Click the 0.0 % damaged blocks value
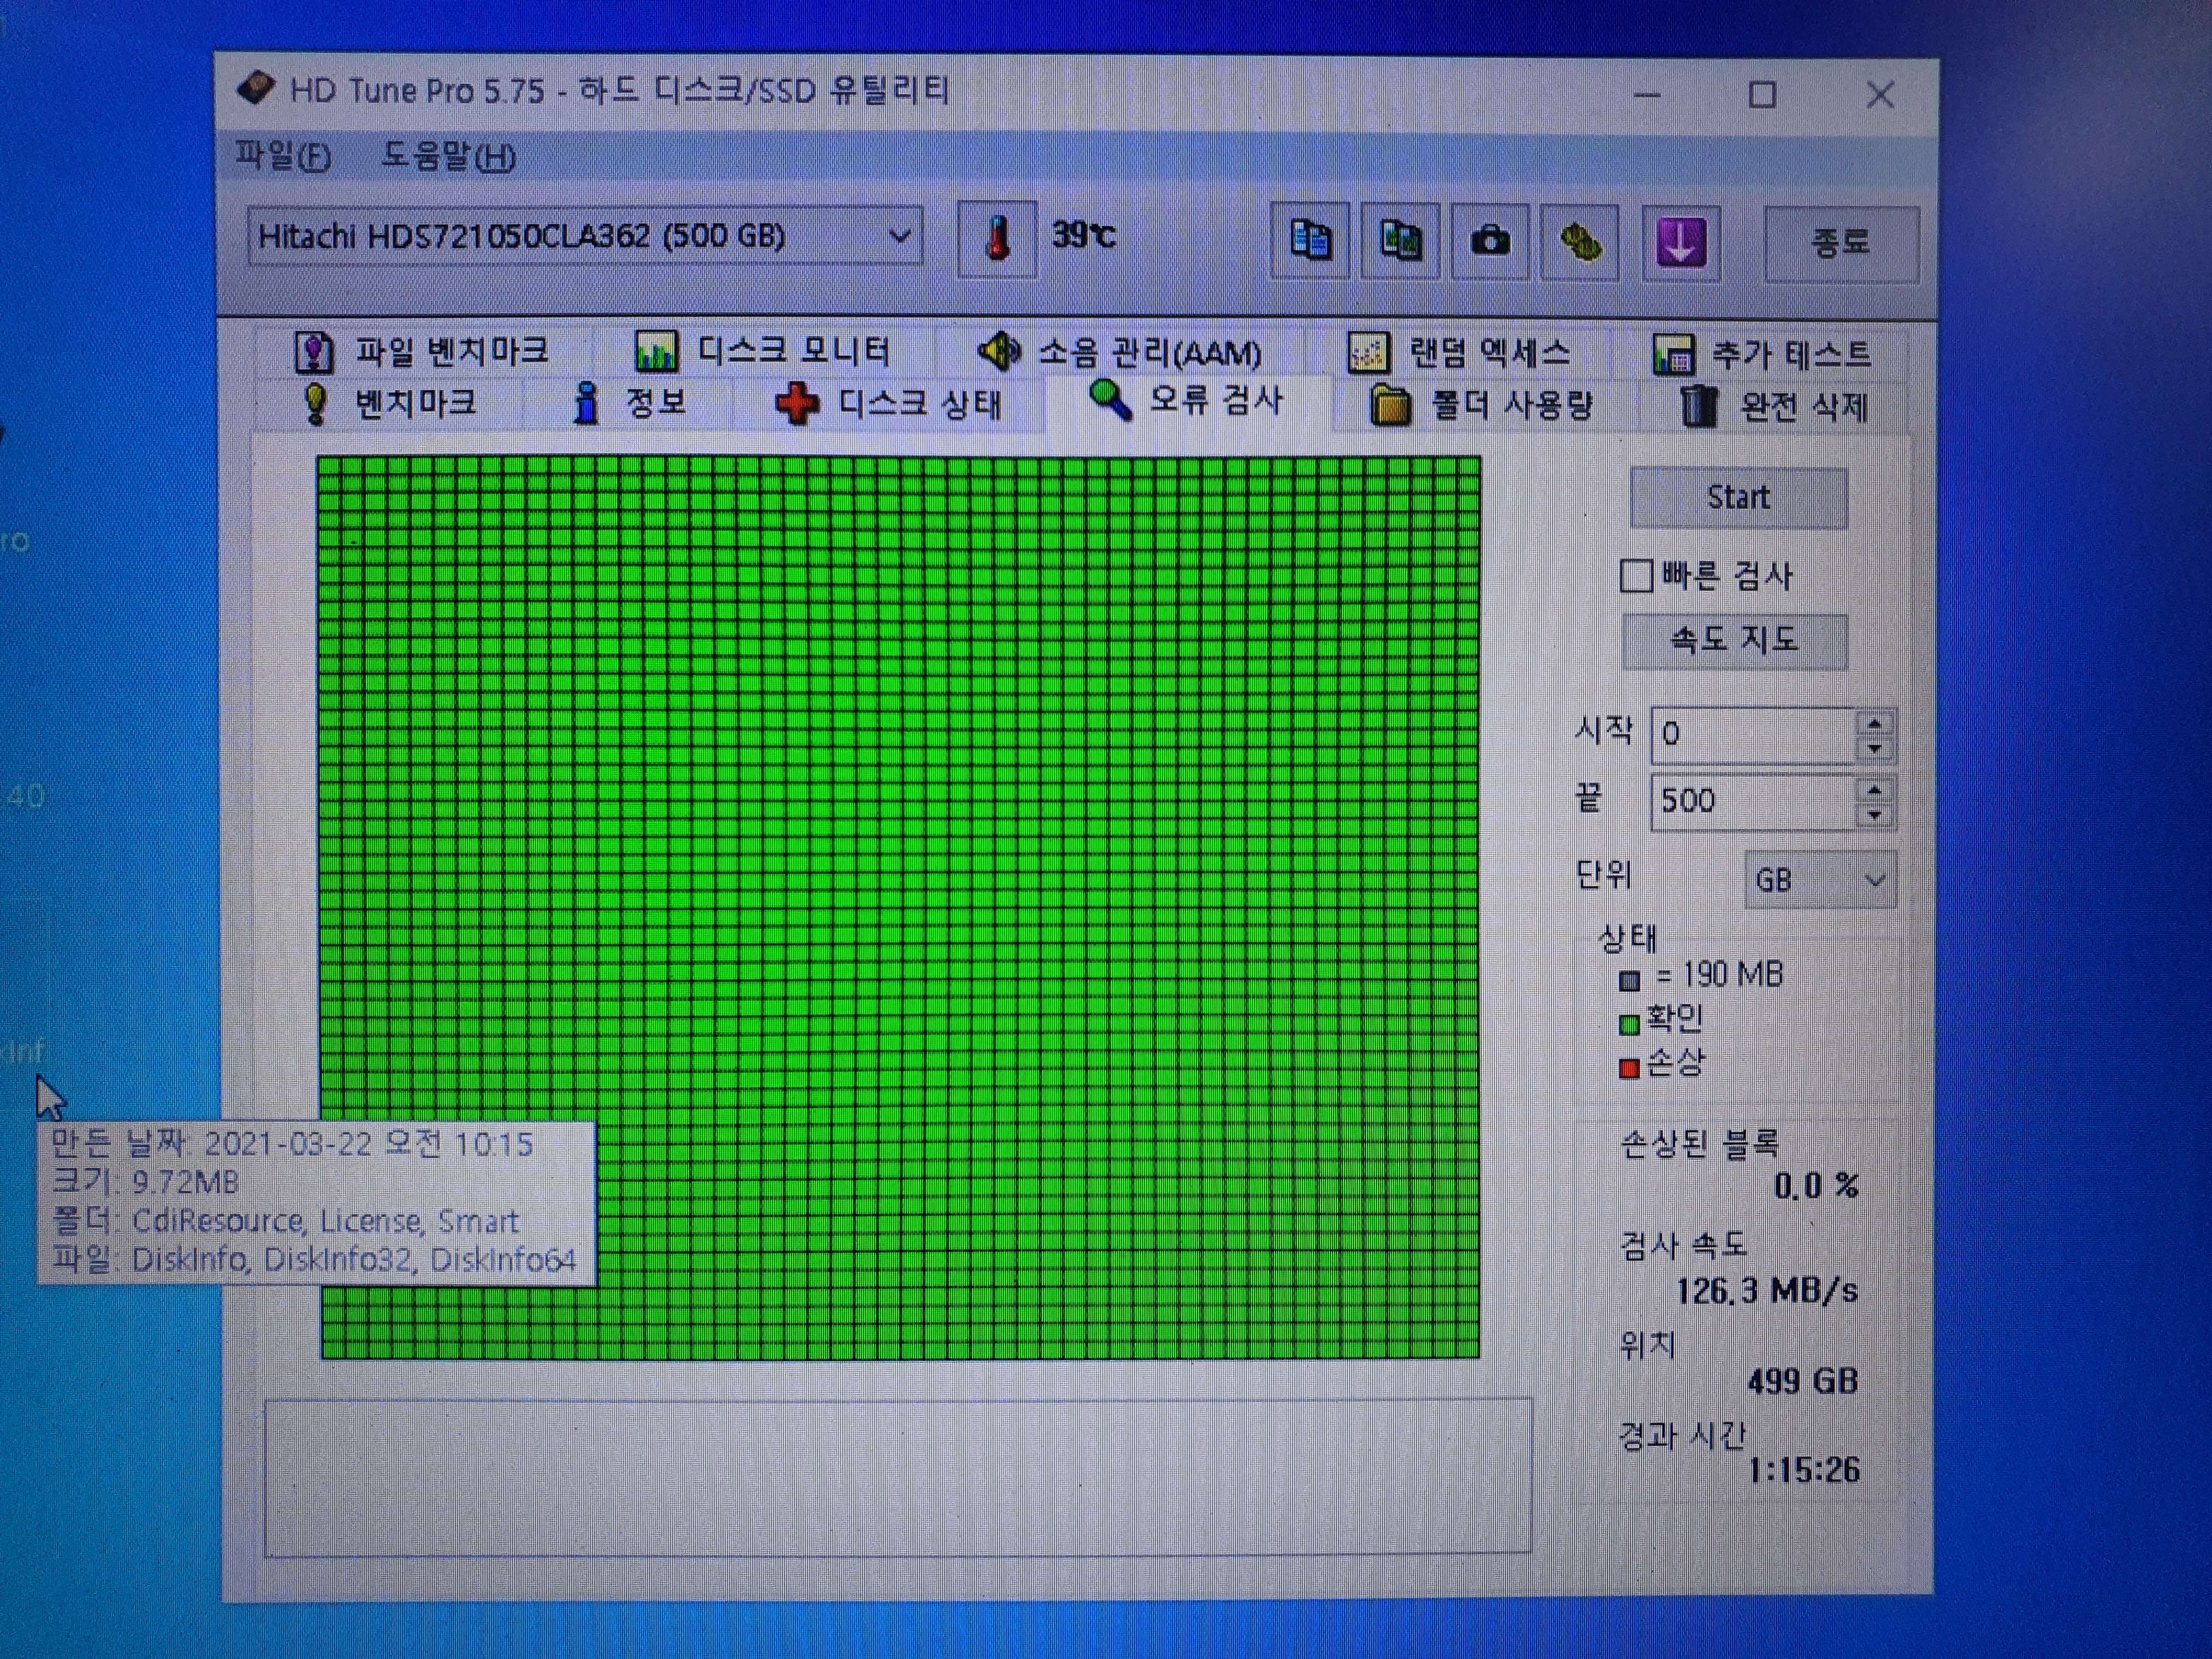 pos(1816,1186)
